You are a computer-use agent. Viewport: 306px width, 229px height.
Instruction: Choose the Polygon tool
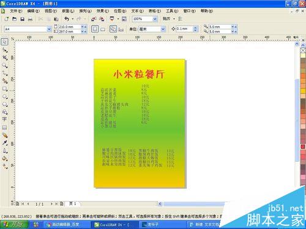(4, 104)
